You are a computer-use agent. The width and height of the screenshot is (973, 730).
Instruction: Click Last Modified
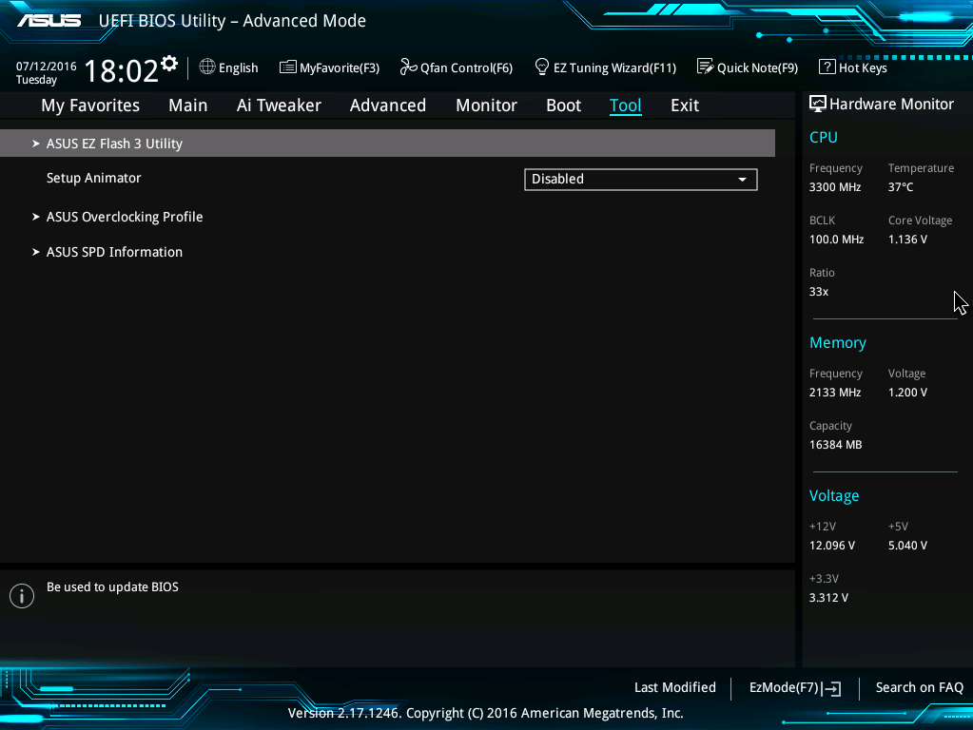tap(674, 687)
